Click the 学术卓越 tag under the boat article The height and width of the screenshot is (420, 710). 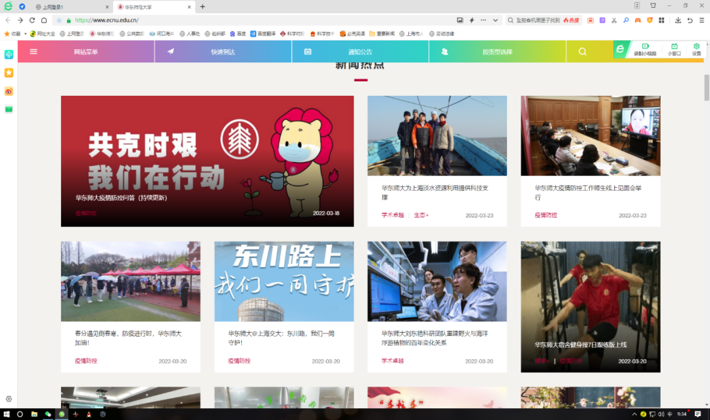click(392, 215)
